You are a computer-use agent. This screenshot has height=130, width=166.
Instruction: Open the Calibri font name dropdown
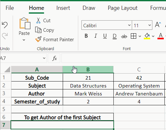[x=129, y=25]
